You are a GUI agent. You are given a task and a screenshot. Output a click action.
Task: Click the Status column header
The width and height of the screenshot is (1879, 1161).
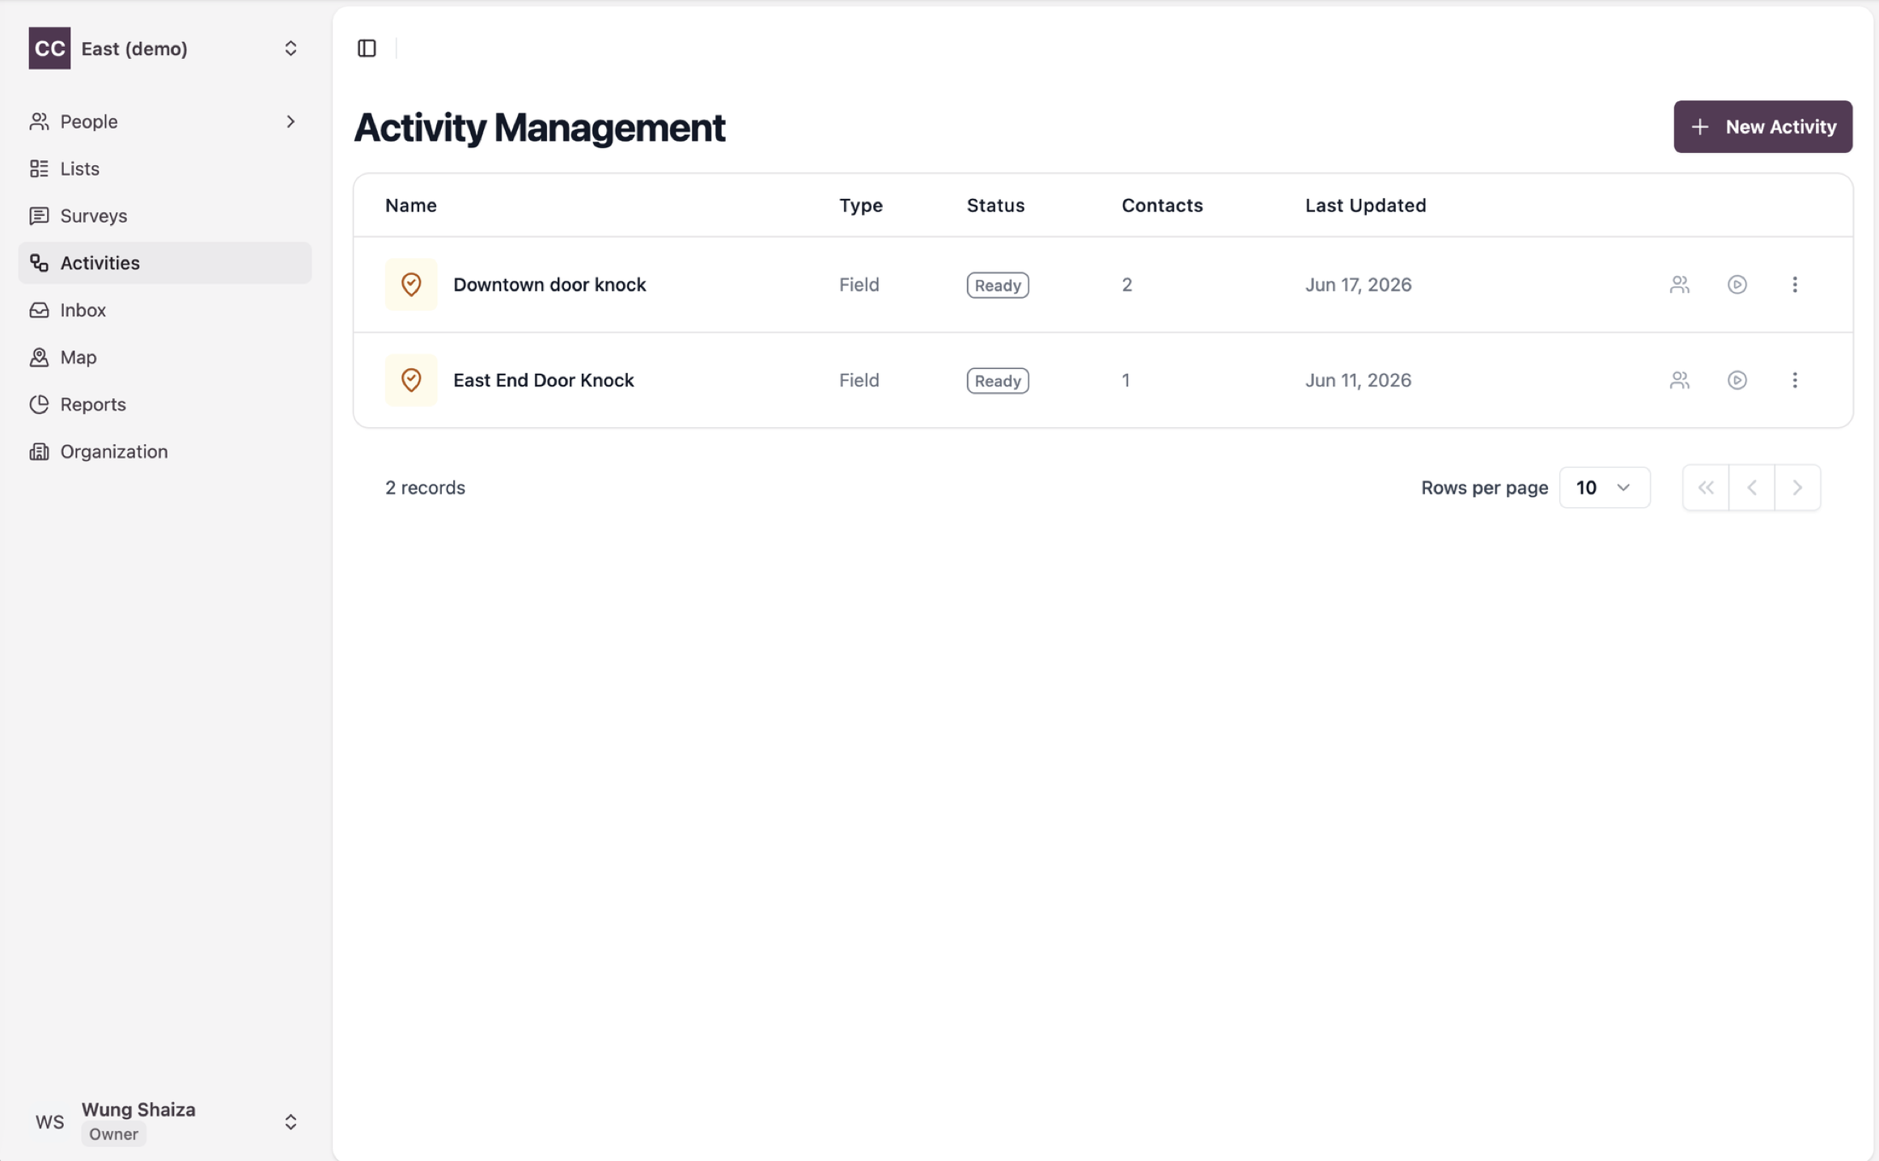tap(995, 206)
